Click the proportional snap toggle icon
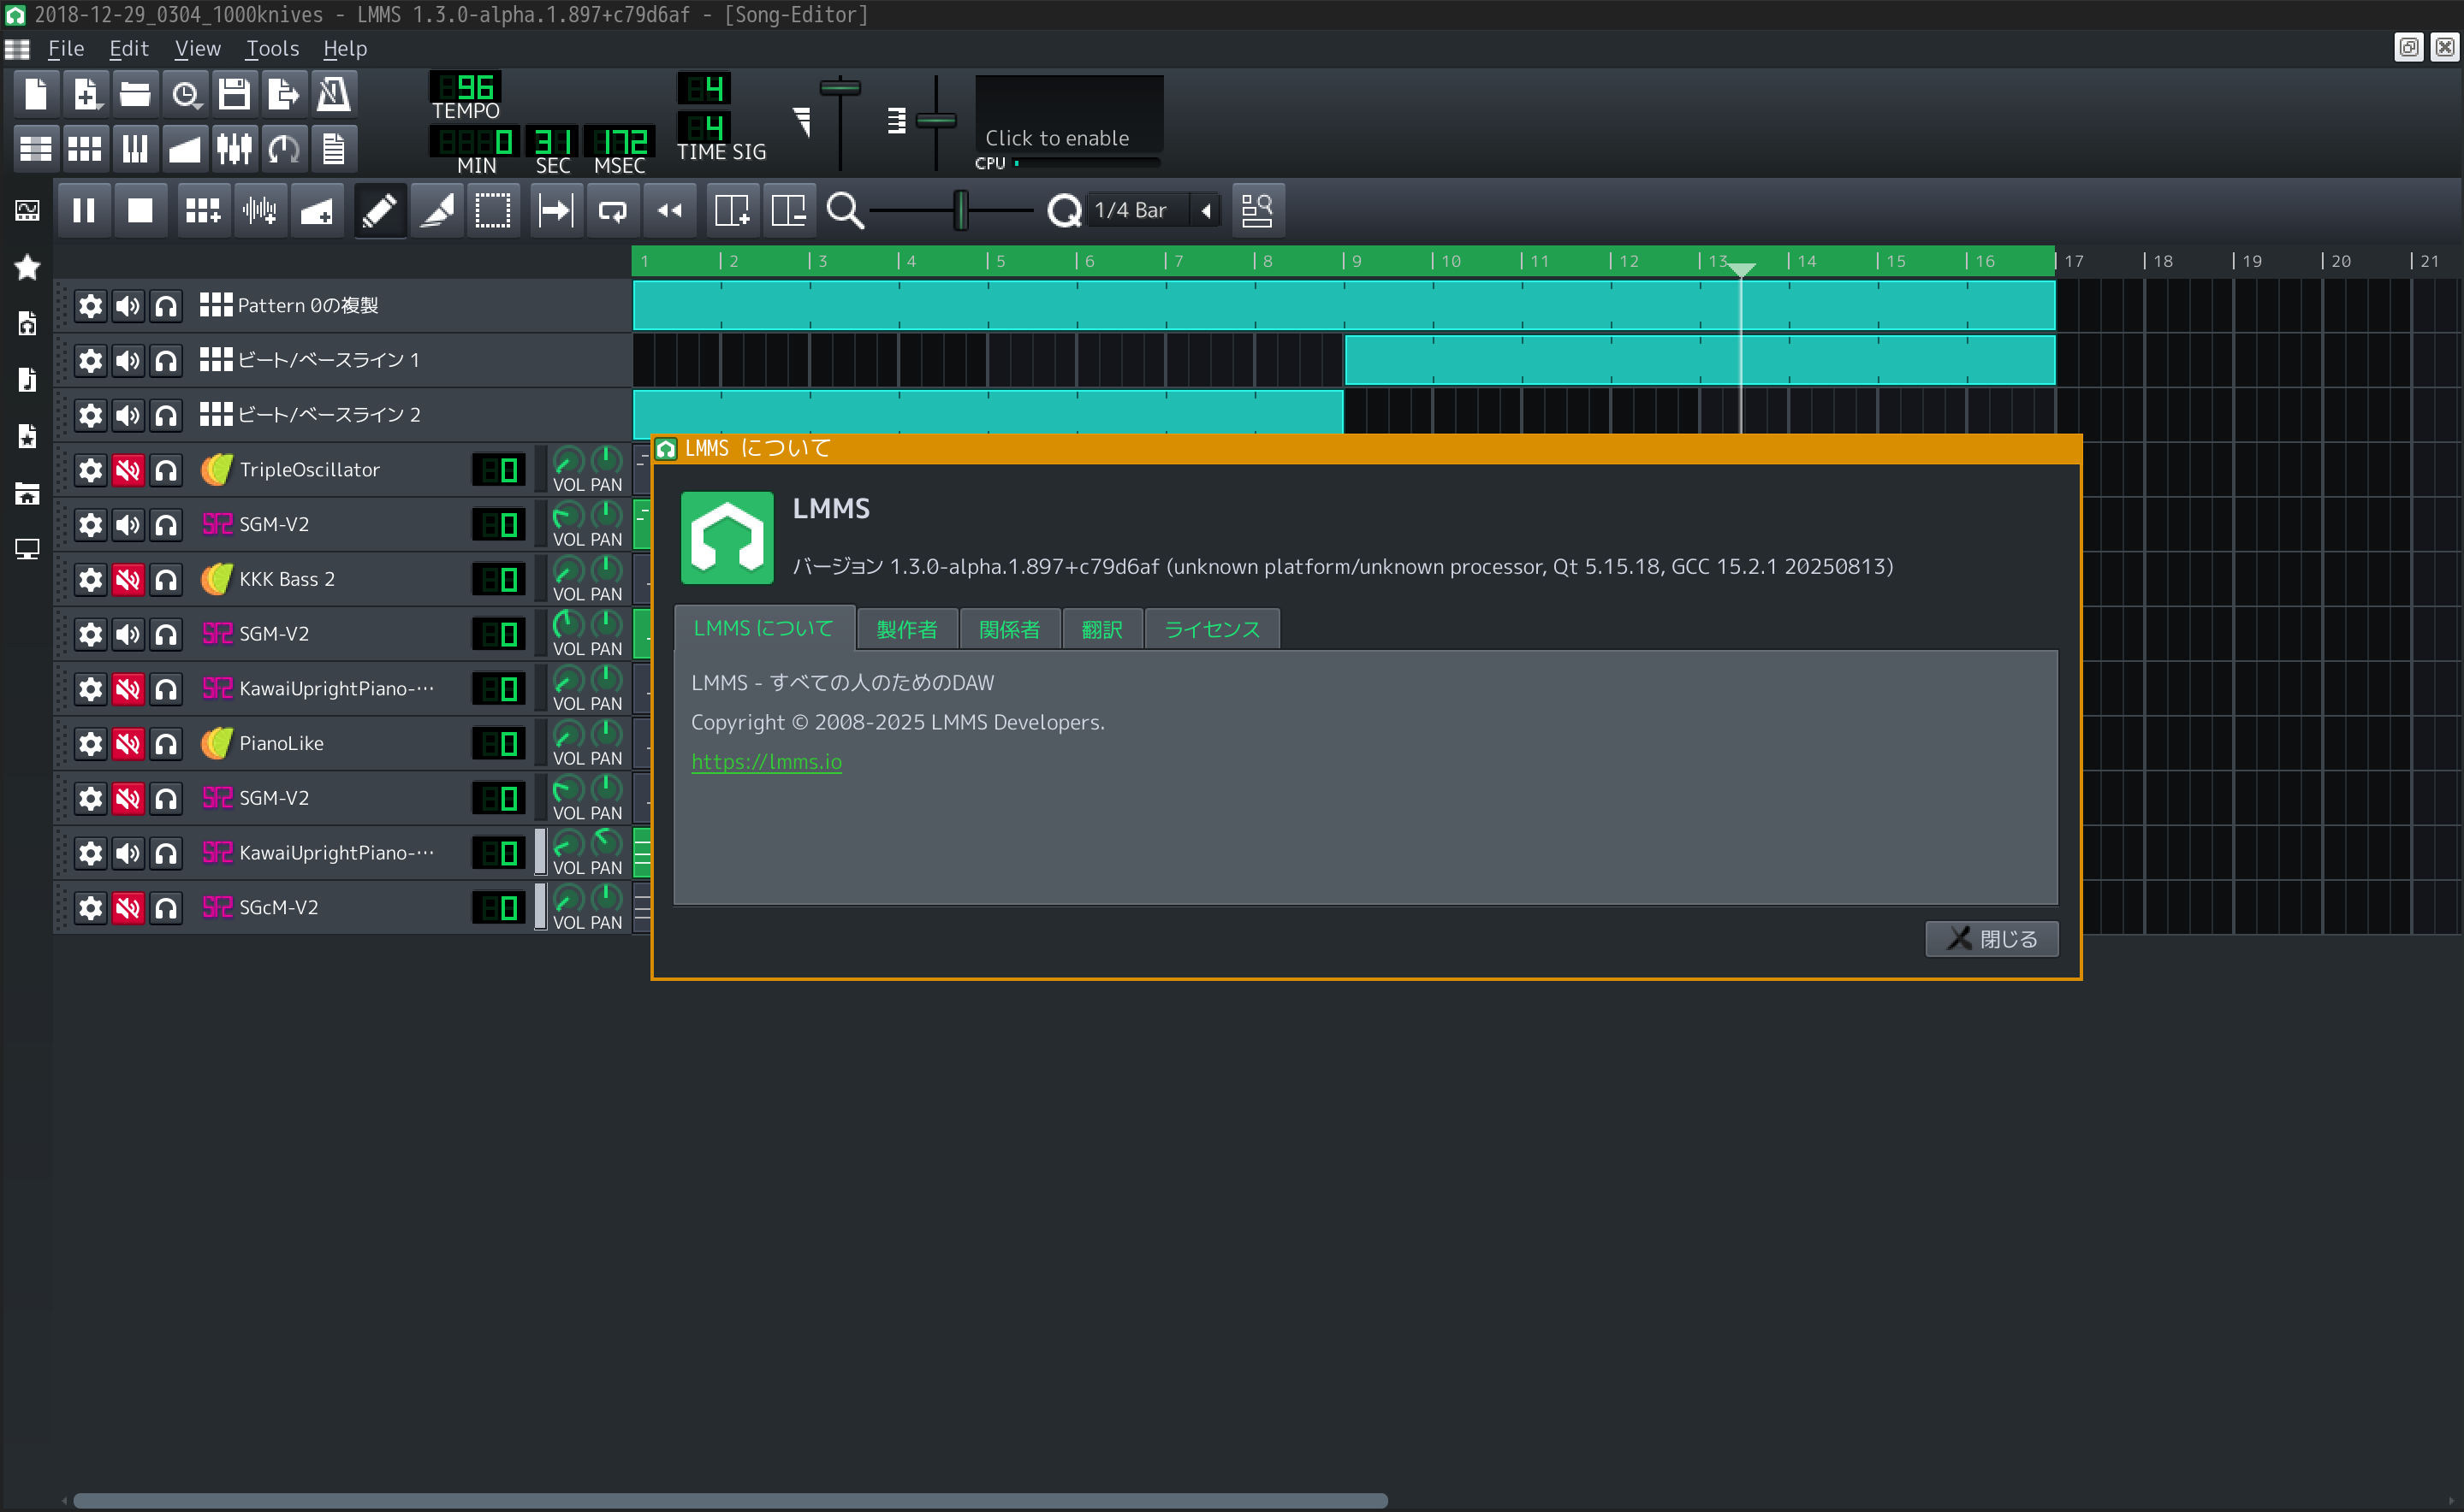The width and height of the screenshot is (2464, 1512). [1257, 210]
